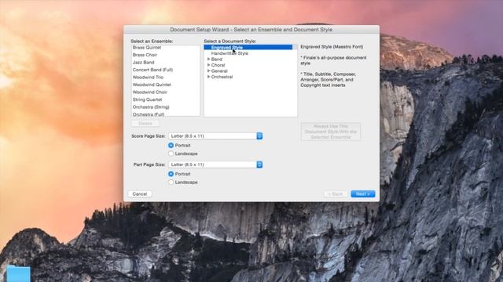Image resolution: width=503 pixels, height=282 pixels.
Task: Click the Cancel button
Action: click(140, 194)
